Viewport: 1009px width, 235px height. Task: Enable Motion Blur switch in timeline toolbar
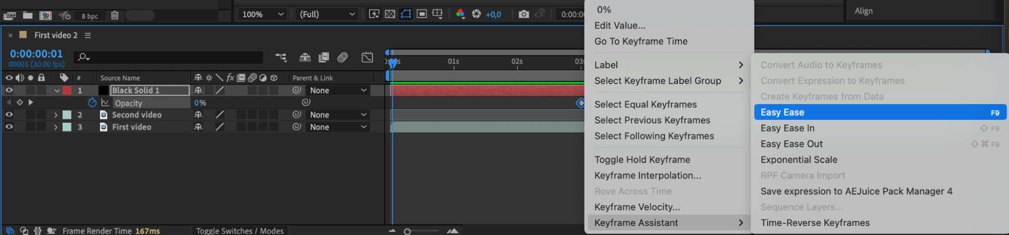343,57
